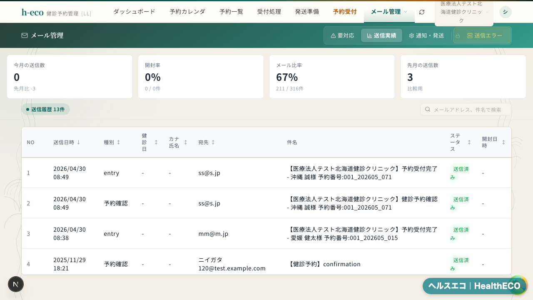Click 送信済み status in row 4
Viewport: 533px width, 300px height.
click(460, 264)
